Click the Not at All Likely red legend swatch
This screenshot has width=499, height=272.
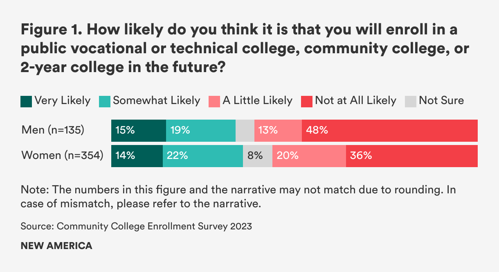pyautogui.click(x=307, y=102)
